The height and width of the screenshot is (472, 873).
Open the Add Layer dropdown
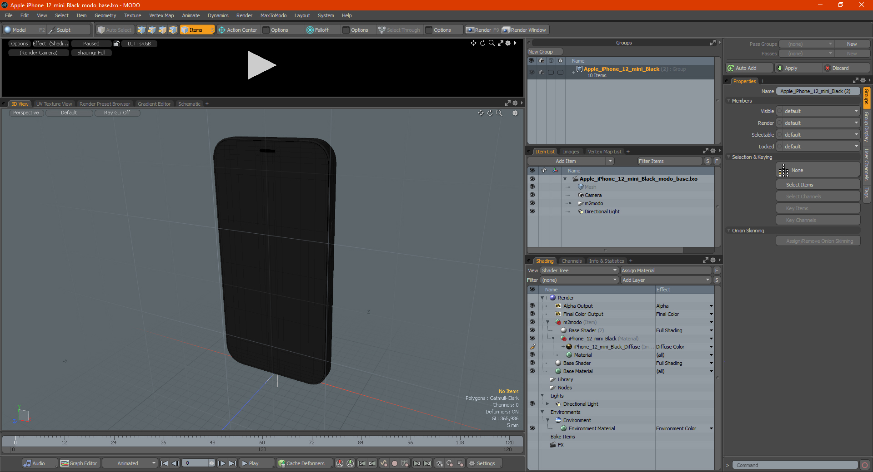tap(666, 280)
